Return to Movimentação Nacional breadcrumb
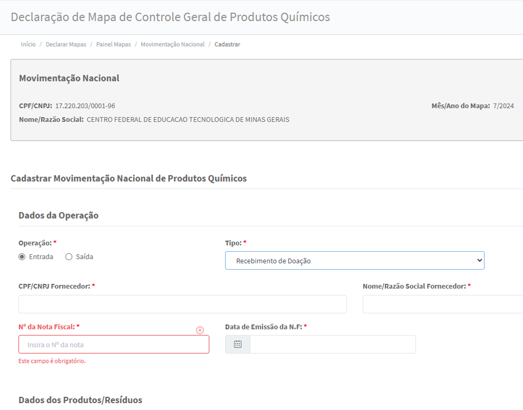Image resolution: width=523 pixels, height=410 pixels. coord(172,44)
